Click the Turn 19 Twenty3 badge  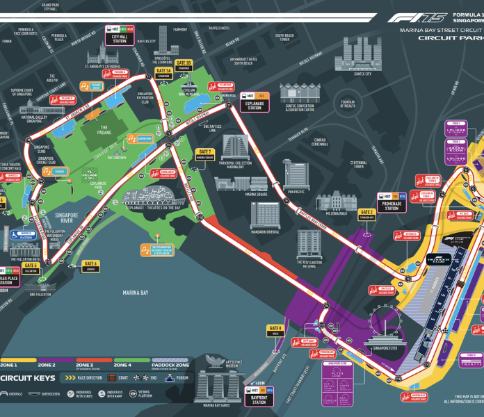coord(471,360)
